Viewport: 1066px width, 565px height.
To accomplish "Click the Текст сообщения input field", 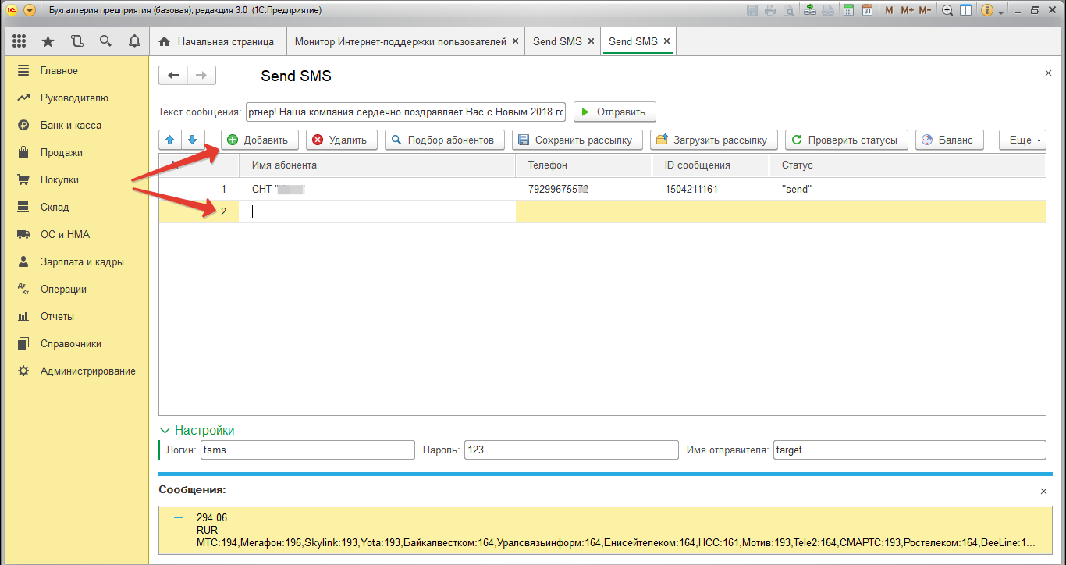I will tap(406, 112).
